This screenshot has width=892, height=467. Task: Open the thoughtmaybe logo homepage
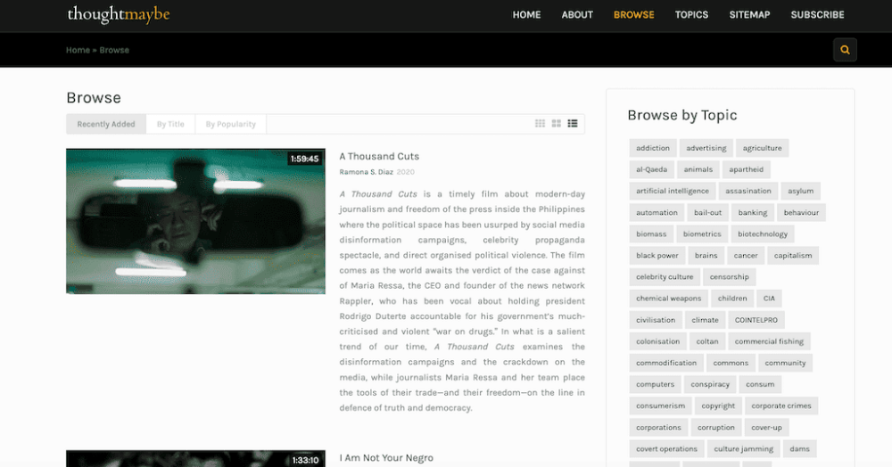pos(119,14)
